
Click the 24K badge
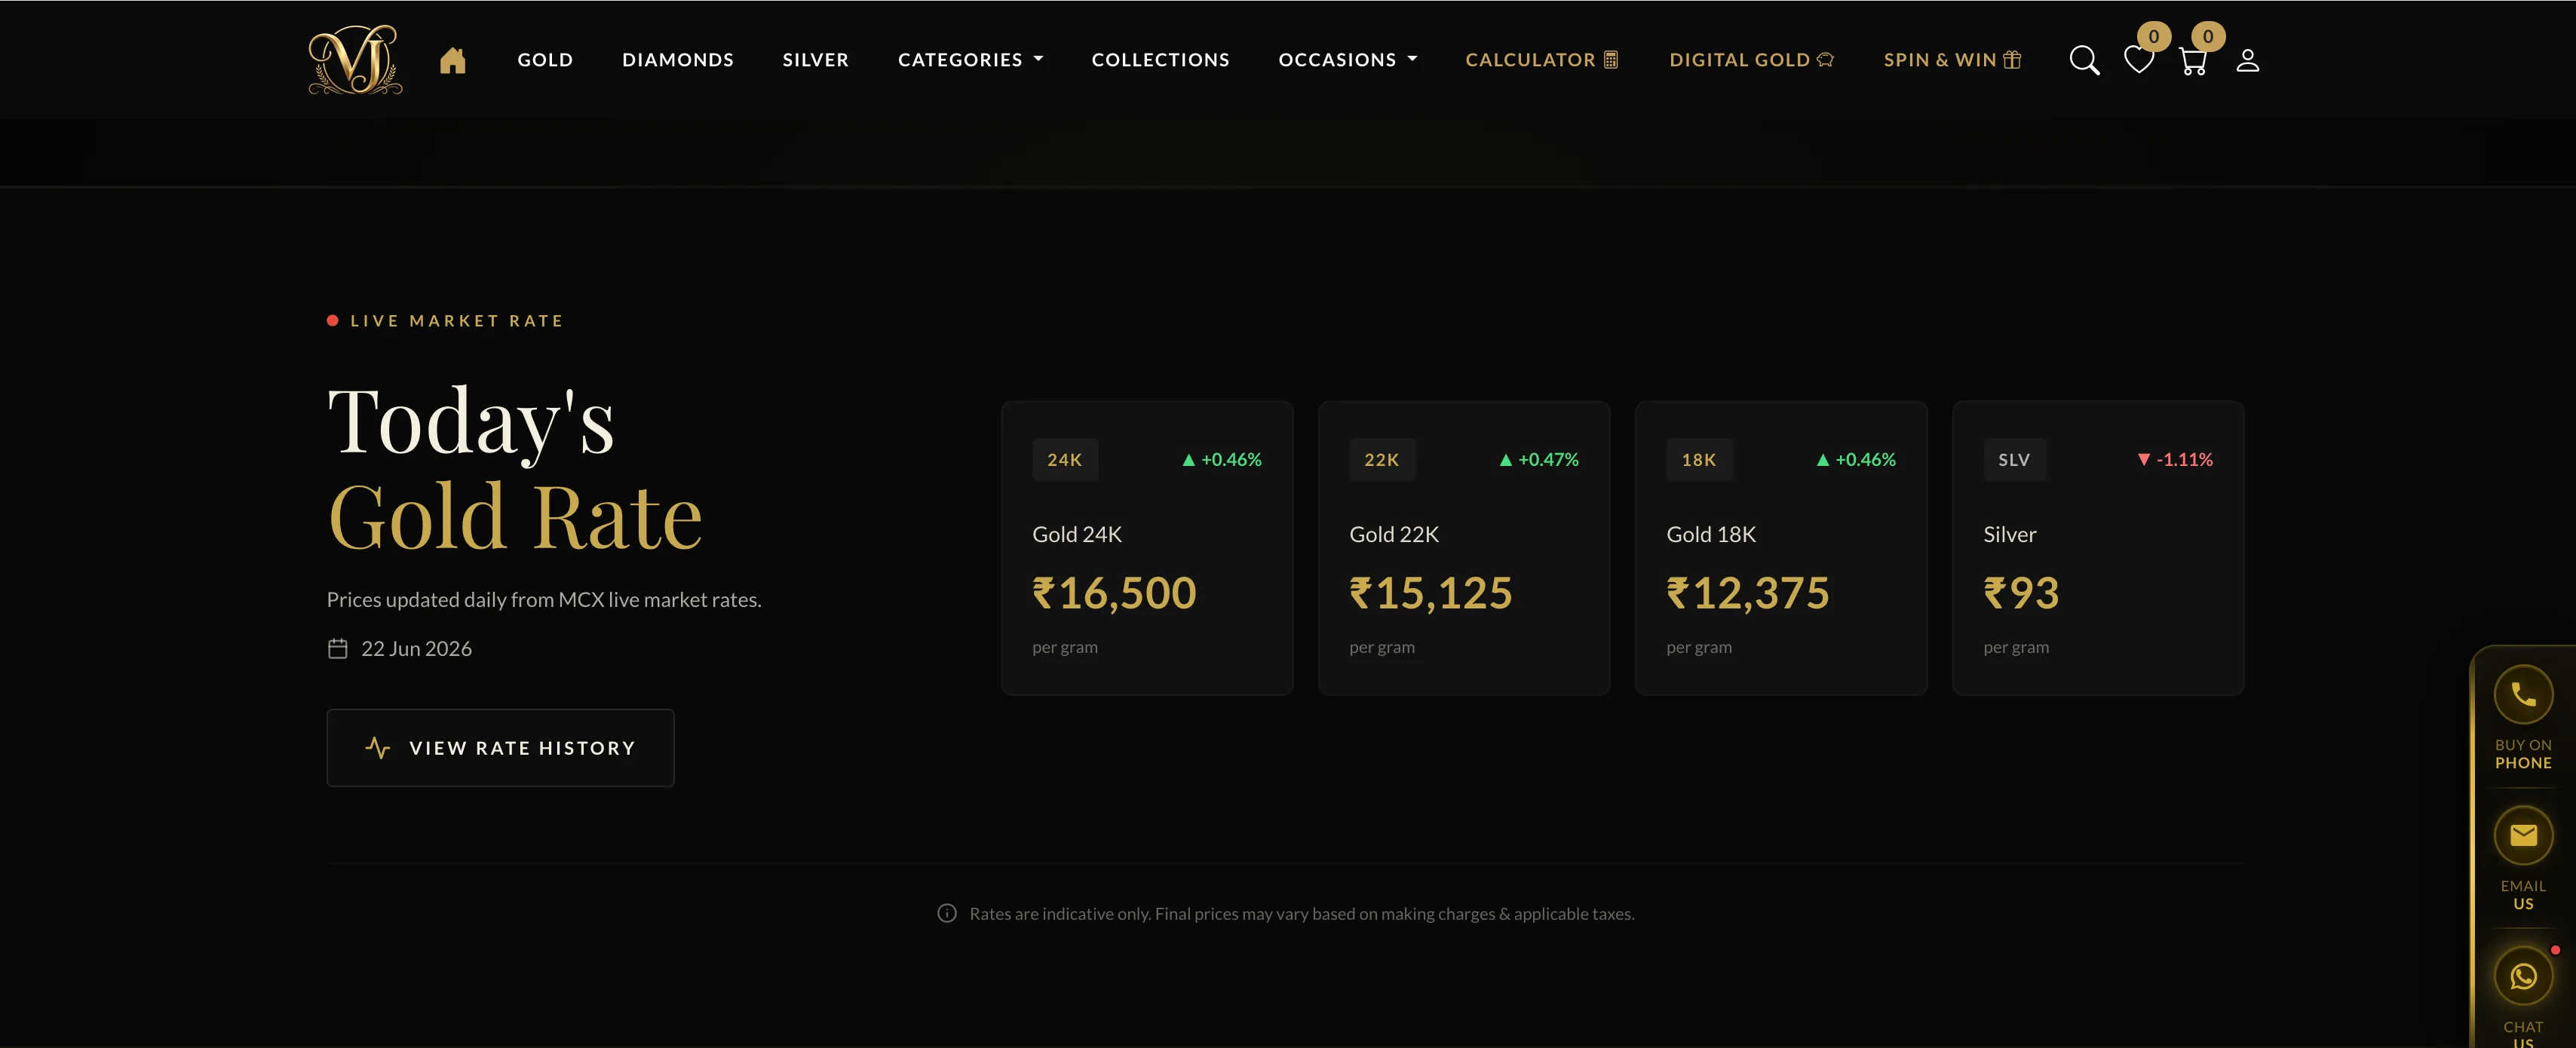[1065, 459]
